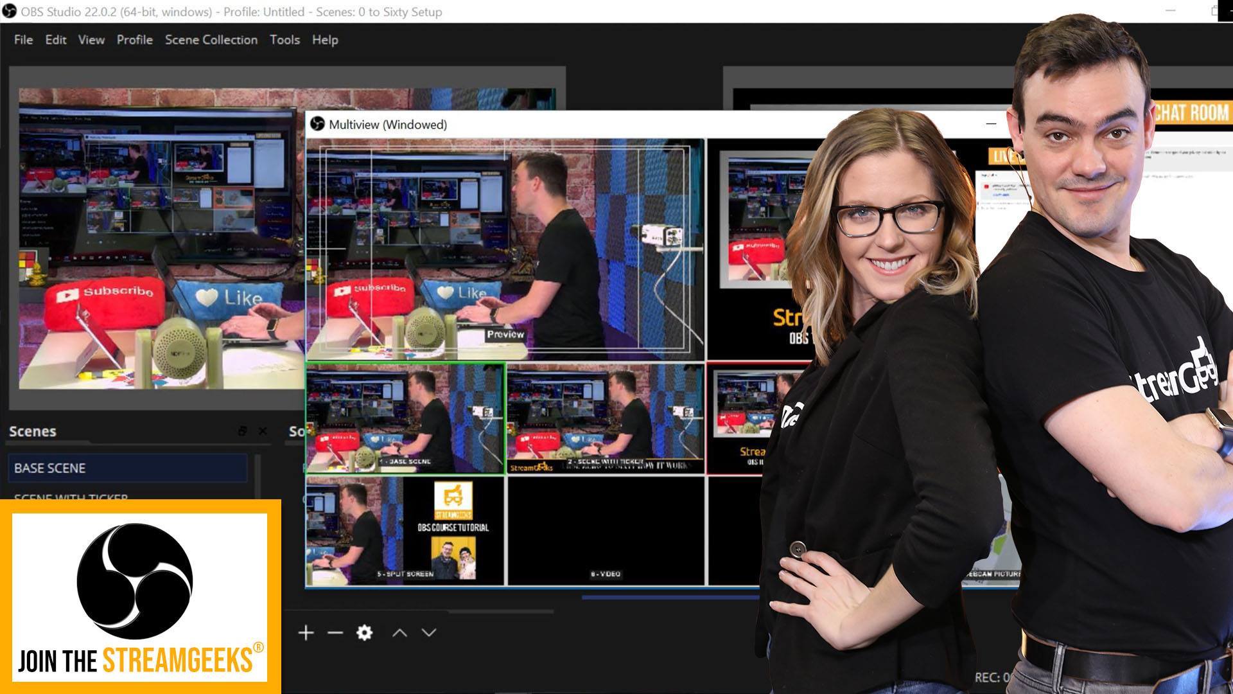Select the '5 - SPLIT SCREEN' Multiview thumbnail

click(405, 531)
